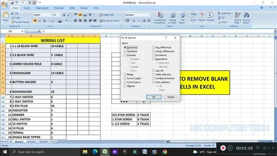Click the Grow Font icon
This screenshot has height=156, width=277.
(64, 15)
